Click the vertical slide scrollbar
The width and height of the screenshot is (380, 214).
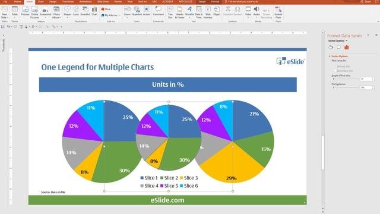323,153
